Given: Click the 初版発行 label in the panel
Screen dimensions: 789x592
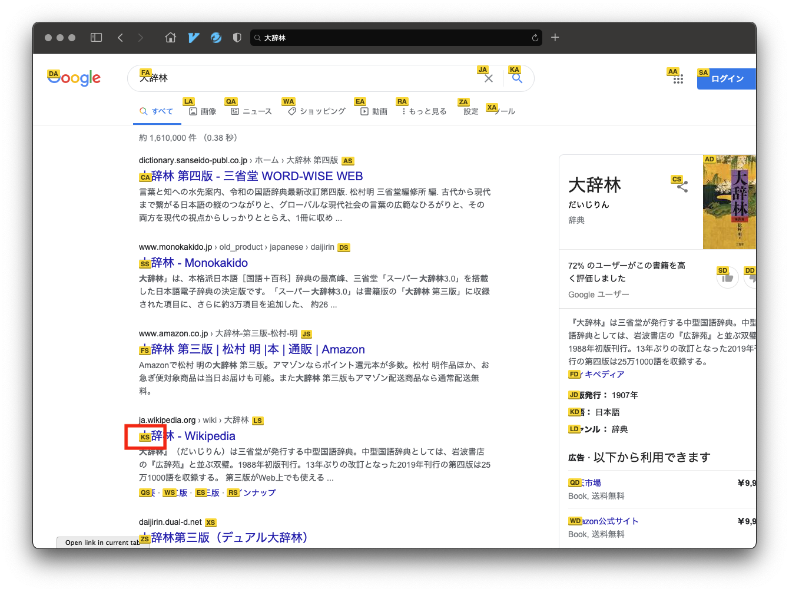Looking at the screenshot, I should pos(588,395).
